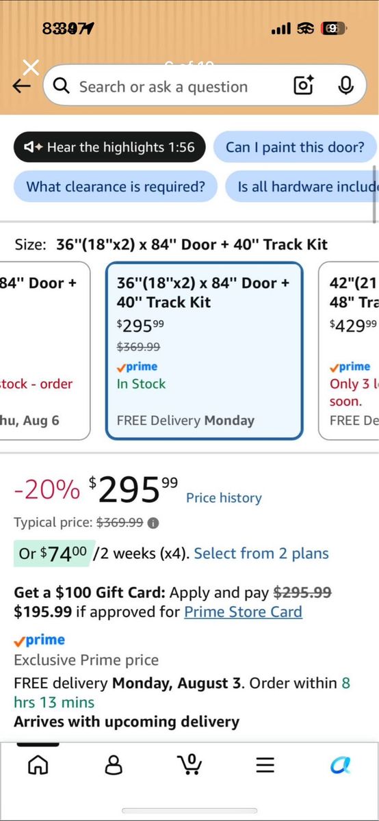Go to Home tab icon
The height and width of the screenshot is (821, 379).
coord(38,764)
